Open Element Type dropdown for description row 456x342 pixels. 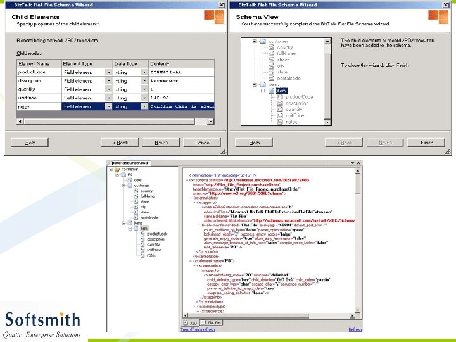108,81
